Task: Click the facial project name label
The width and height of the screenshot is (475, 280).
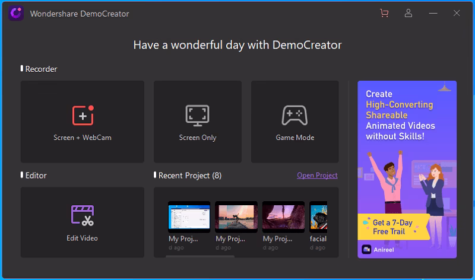Action: coord(318,239)
